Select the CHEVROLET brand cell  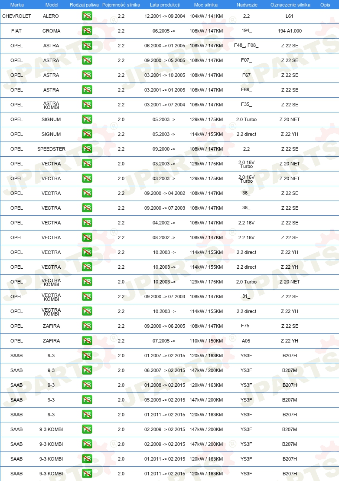click(16, 16)
